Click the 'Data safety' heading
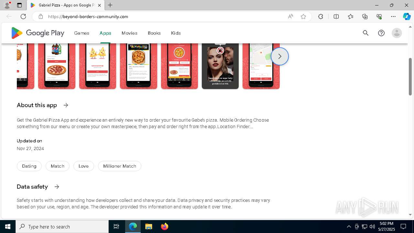 32,187
